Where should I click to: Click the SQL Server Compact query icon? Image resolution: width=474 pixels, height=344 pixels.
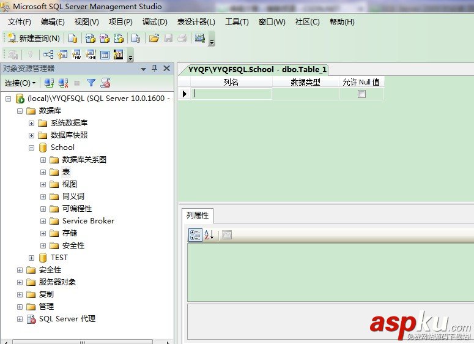[x=136, y=38]
